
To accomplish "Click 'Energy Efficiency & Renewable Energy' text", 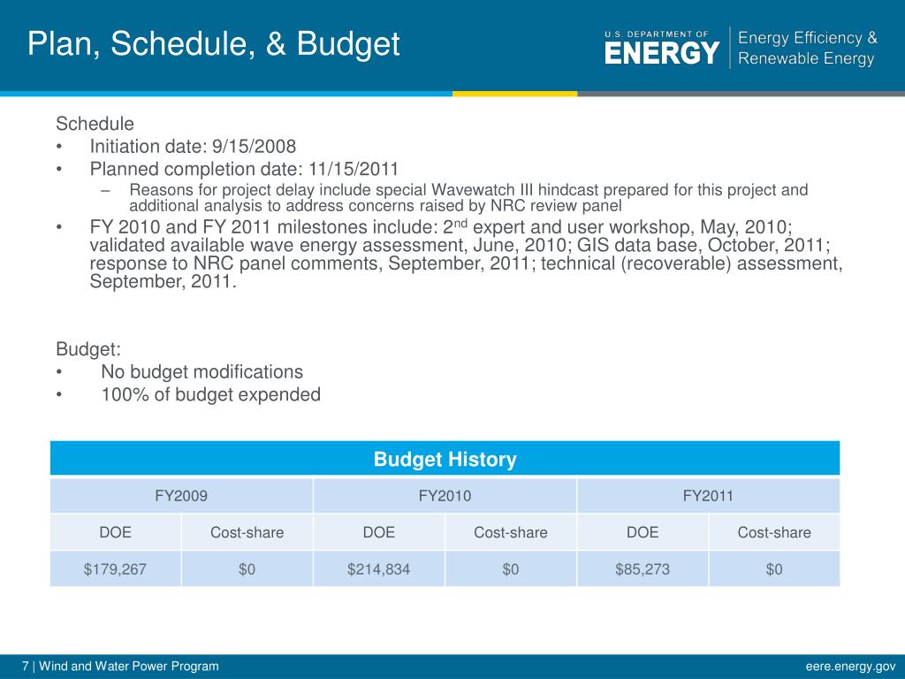I will click(808, 48).
